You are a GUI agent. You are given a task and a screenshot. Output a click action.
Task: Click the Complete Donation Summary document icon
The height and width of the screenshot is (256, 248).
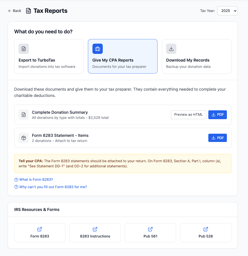click(x=24, y=115)
